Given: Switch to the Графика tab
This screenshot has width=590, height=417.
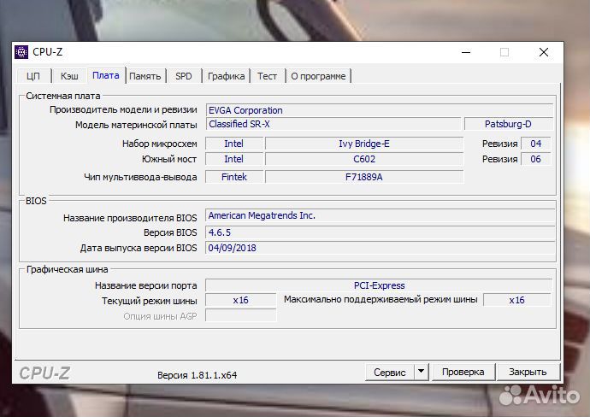Looking at the screenshot, I should 226,76.
